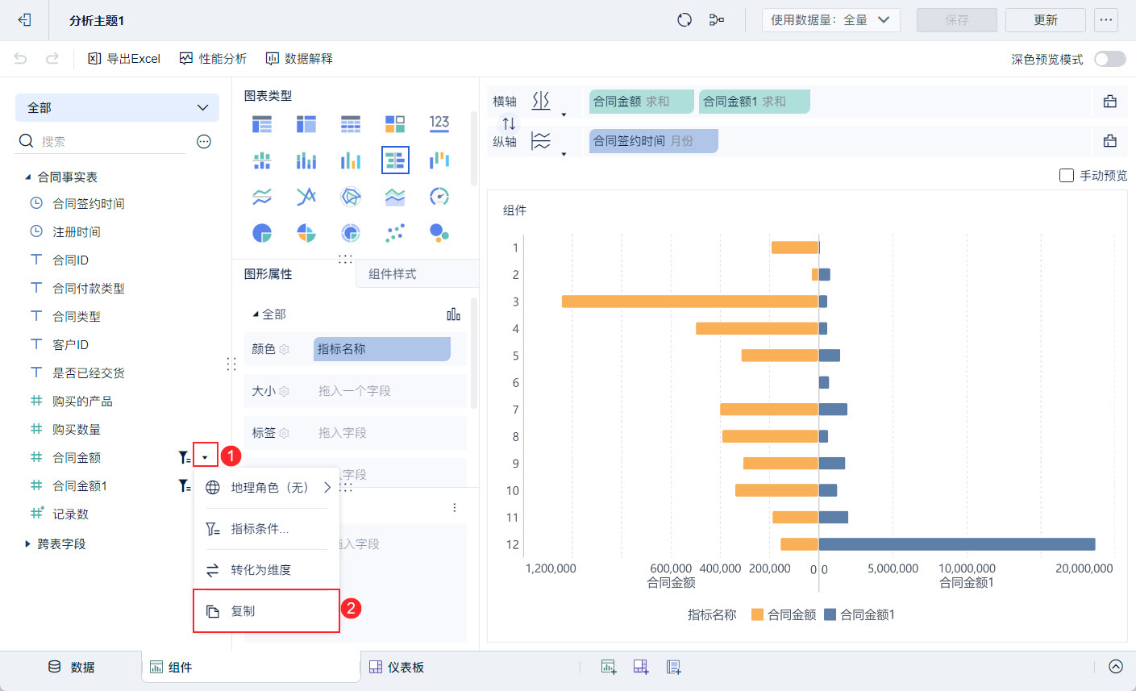Viewport: 1136px width, 691px height.
Task: Choose the partitioned bar chart type
Action: tap(262, 160)
